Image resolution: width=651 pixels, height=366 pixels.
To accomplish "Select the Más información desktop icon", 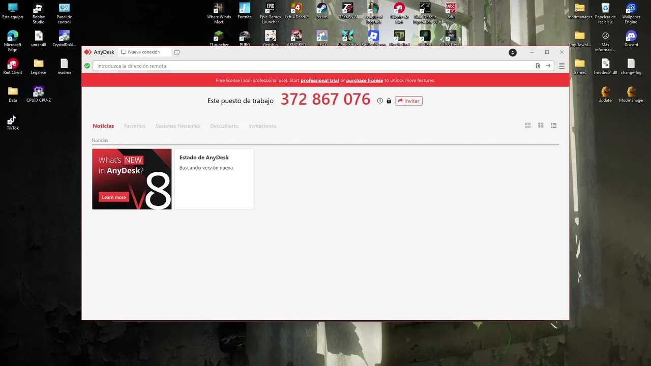I will pos(605,41).
